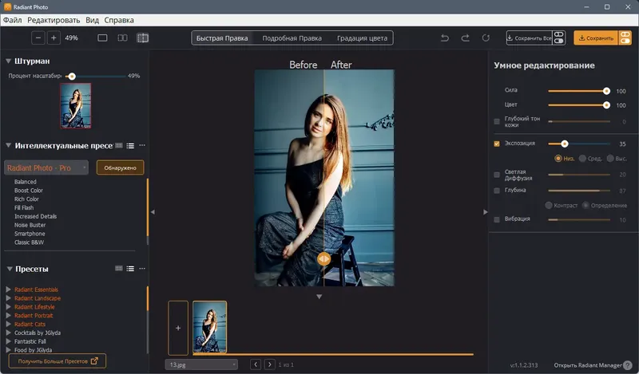Screen dimensions: 639x374
Task: Click the reset circular arrow icon
Action: [486, 37]
